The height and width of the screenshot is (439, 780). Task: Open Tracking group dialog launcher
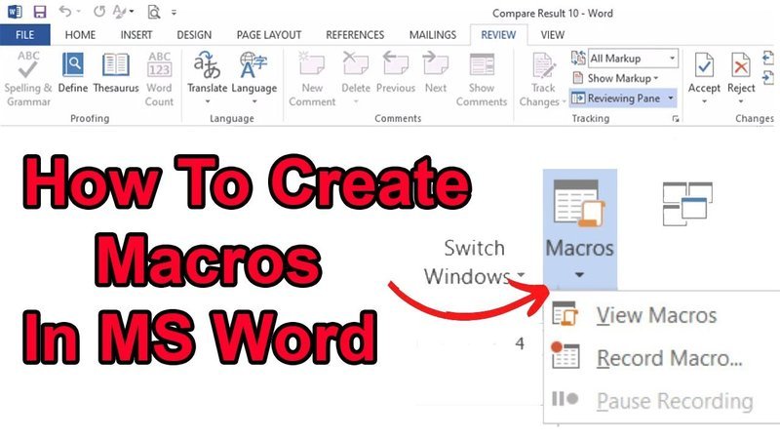(675, 118)
